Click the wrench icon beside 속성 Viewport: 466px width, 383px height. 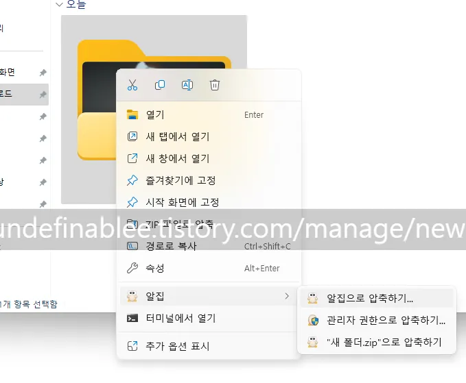pos(132,268)
